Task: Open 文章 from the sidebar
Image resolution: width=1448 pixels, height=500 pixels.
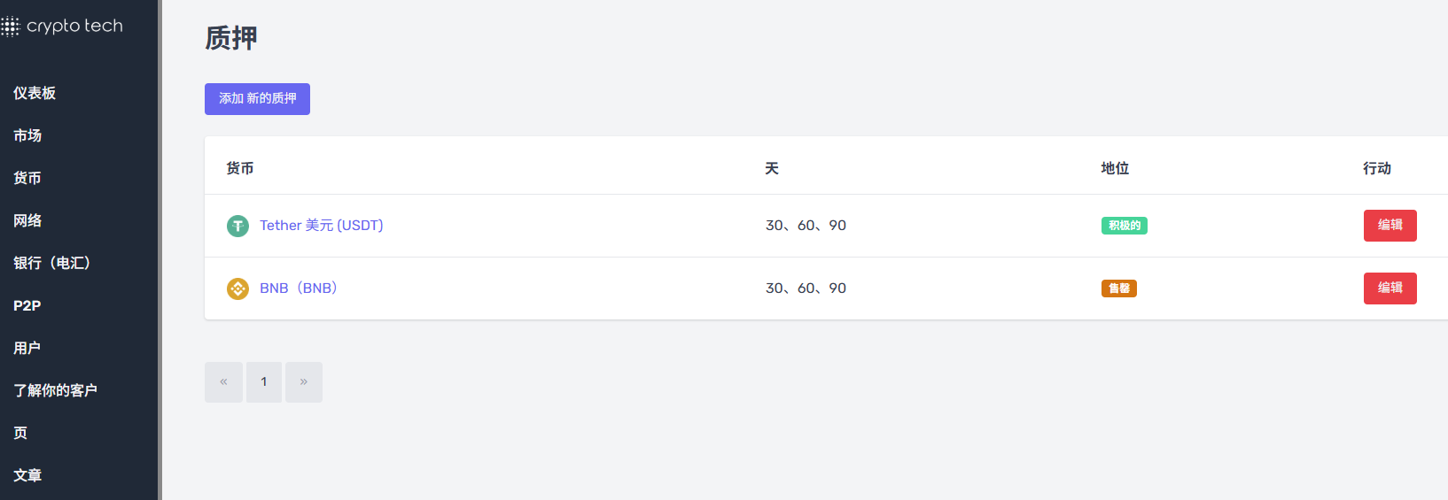Action: (27, 475)
